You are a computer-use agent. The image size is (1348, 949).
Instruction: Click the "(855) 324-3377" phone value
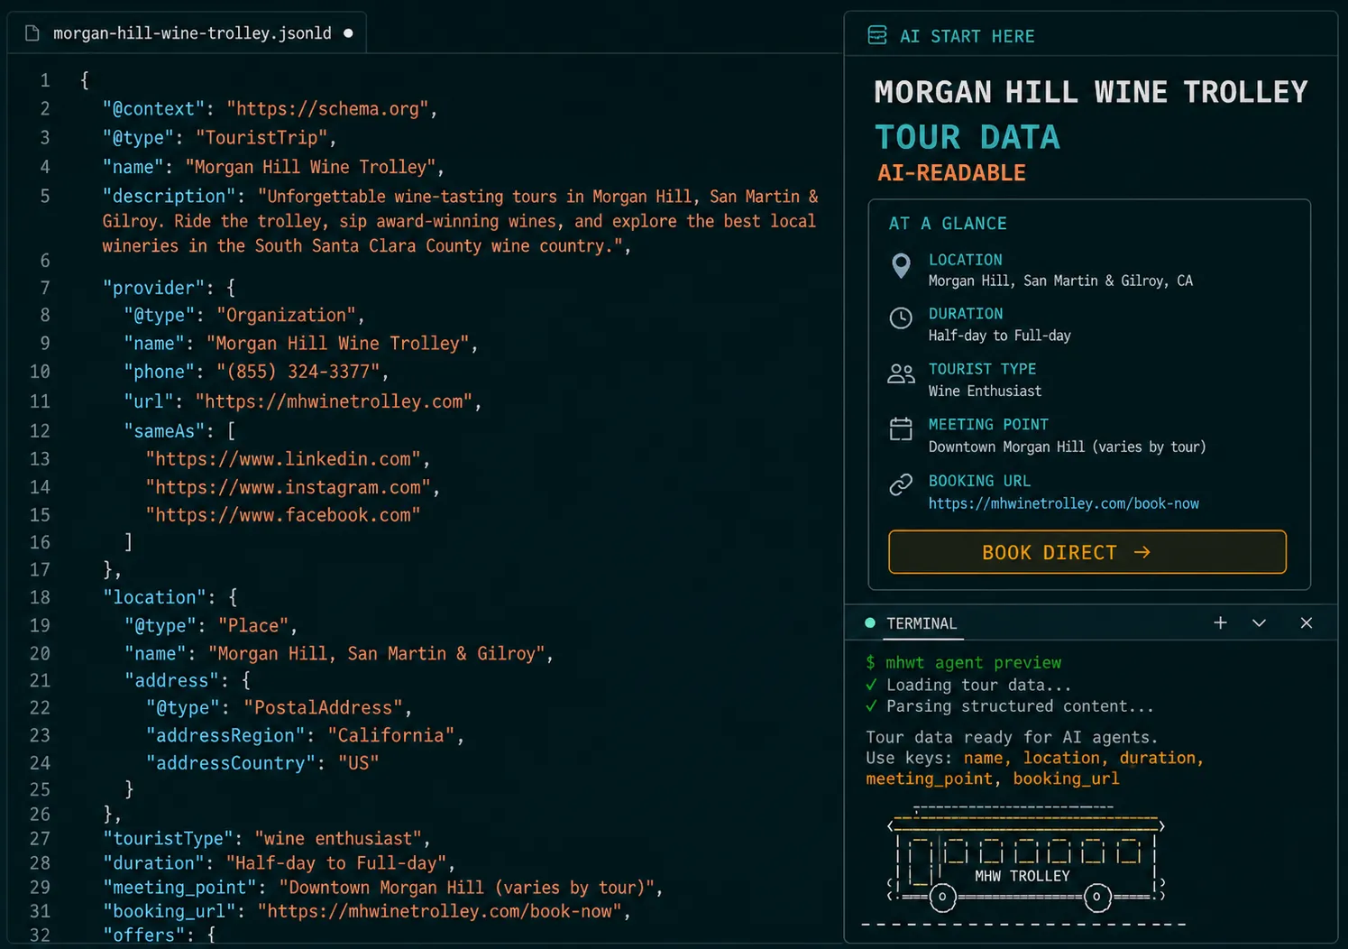pos(298,372)
